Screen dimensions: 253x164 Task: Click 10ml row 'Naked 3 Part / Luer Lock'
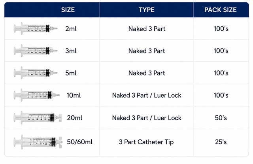click(x=147, y=95)
